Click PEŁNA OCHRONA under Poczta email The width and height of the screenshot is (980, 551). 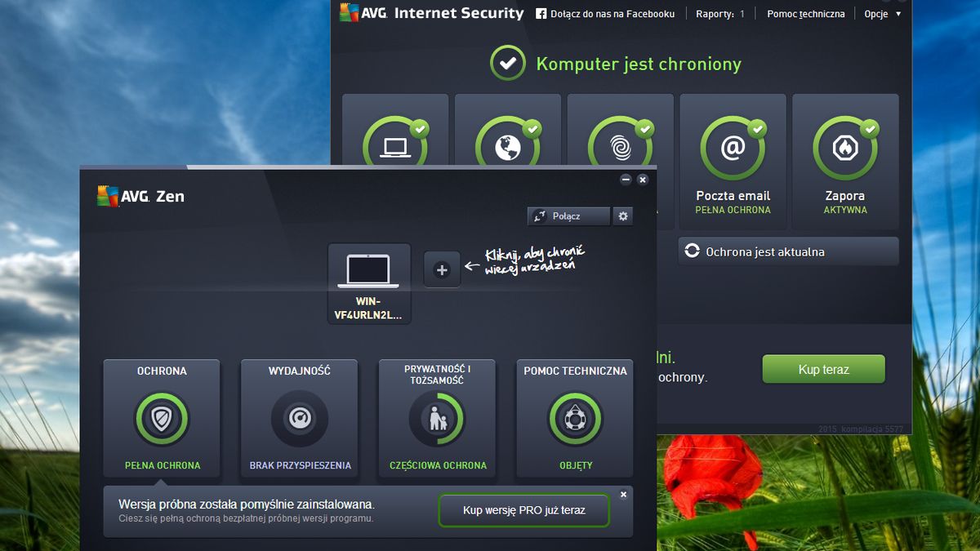(x=733, y=210)
